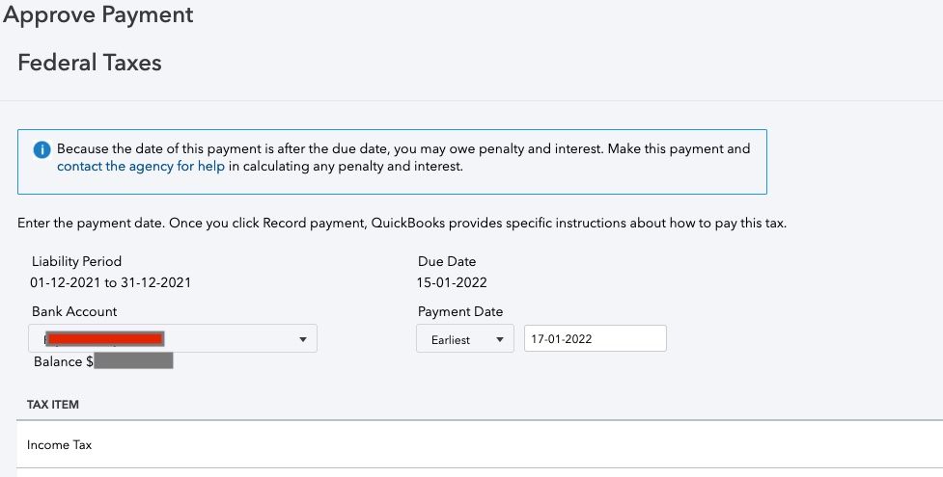
Task: Click the TAX ITEM column header
Action: pyautogui.click(x=53, y=405)
